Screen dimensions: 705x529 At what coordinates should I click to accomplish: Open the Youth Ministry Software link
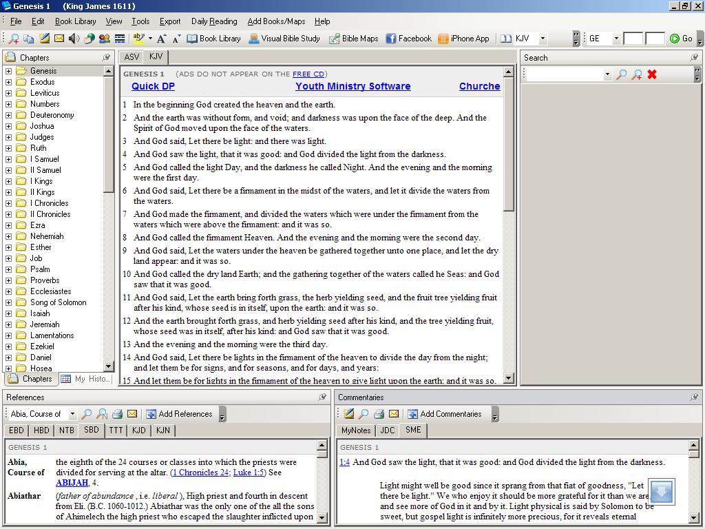[x=353, y=86]
